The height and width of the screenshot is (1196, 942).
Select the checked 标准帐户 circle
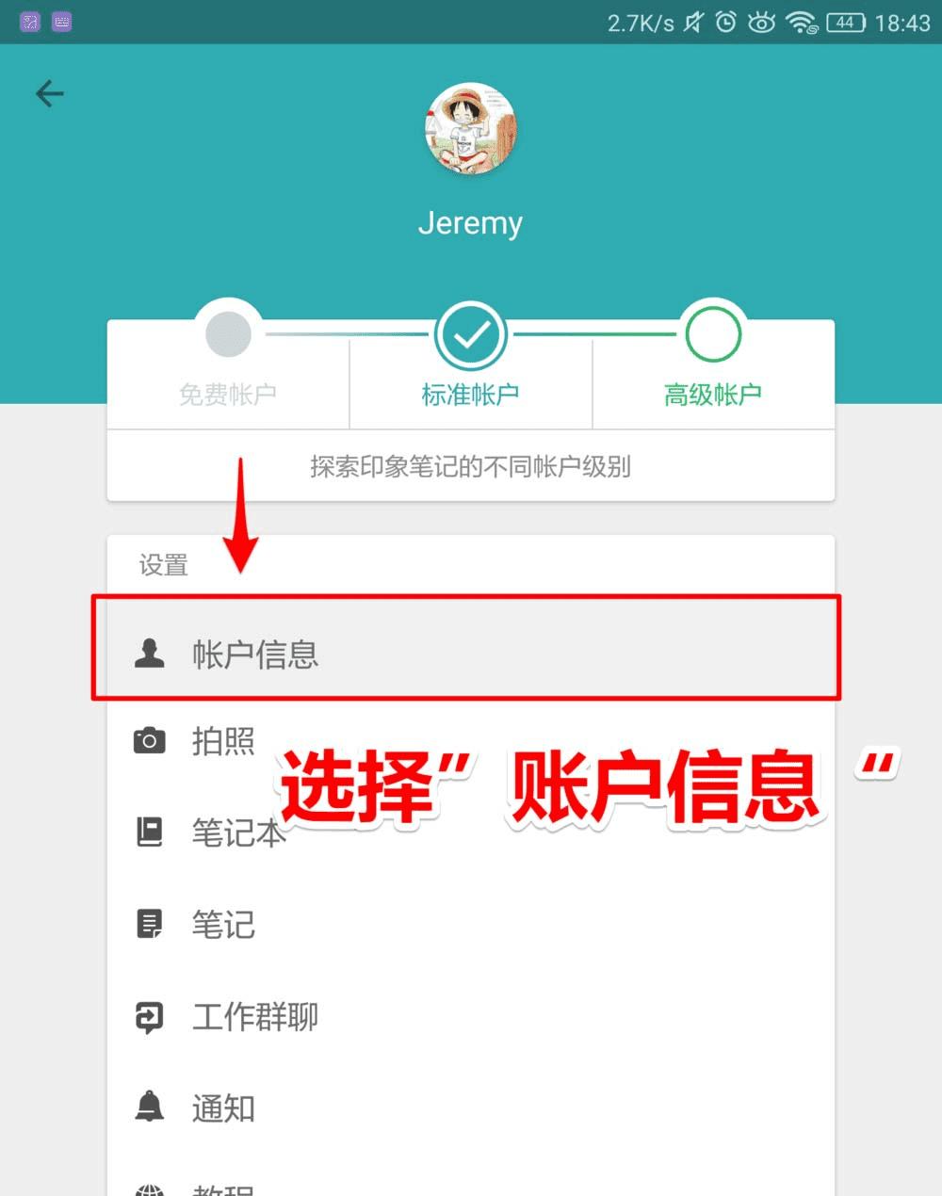click(x=470, y=334)
